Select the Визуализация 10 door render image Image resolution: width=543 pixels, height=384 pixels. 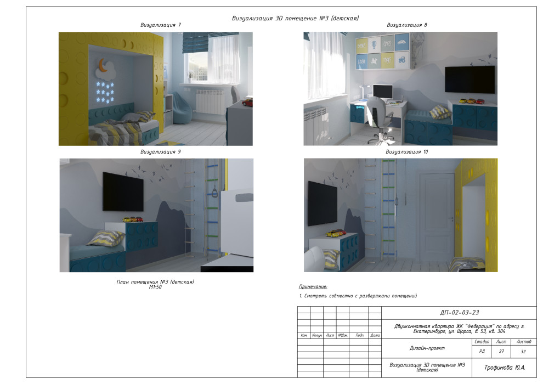point(400,215)
